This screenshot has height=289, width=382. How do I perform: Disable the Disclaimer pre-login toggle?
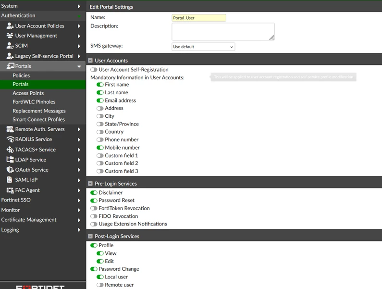94,193
